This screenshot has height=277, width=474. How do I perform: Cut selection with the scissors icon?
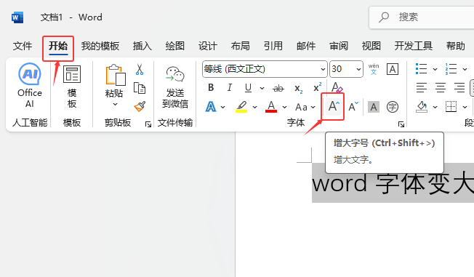[140, 69]
